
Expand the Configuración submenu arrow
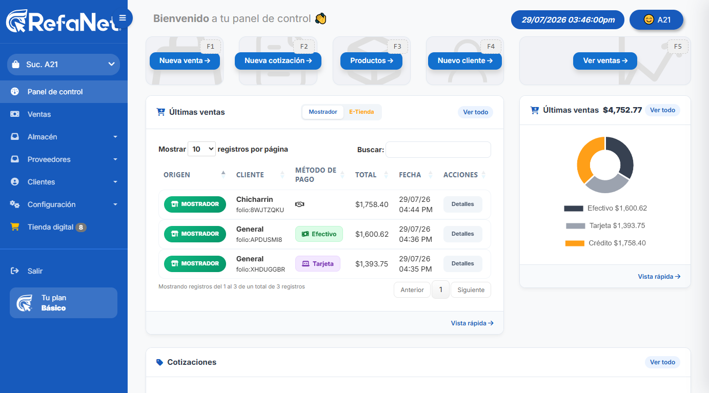(x=115, y=204)
